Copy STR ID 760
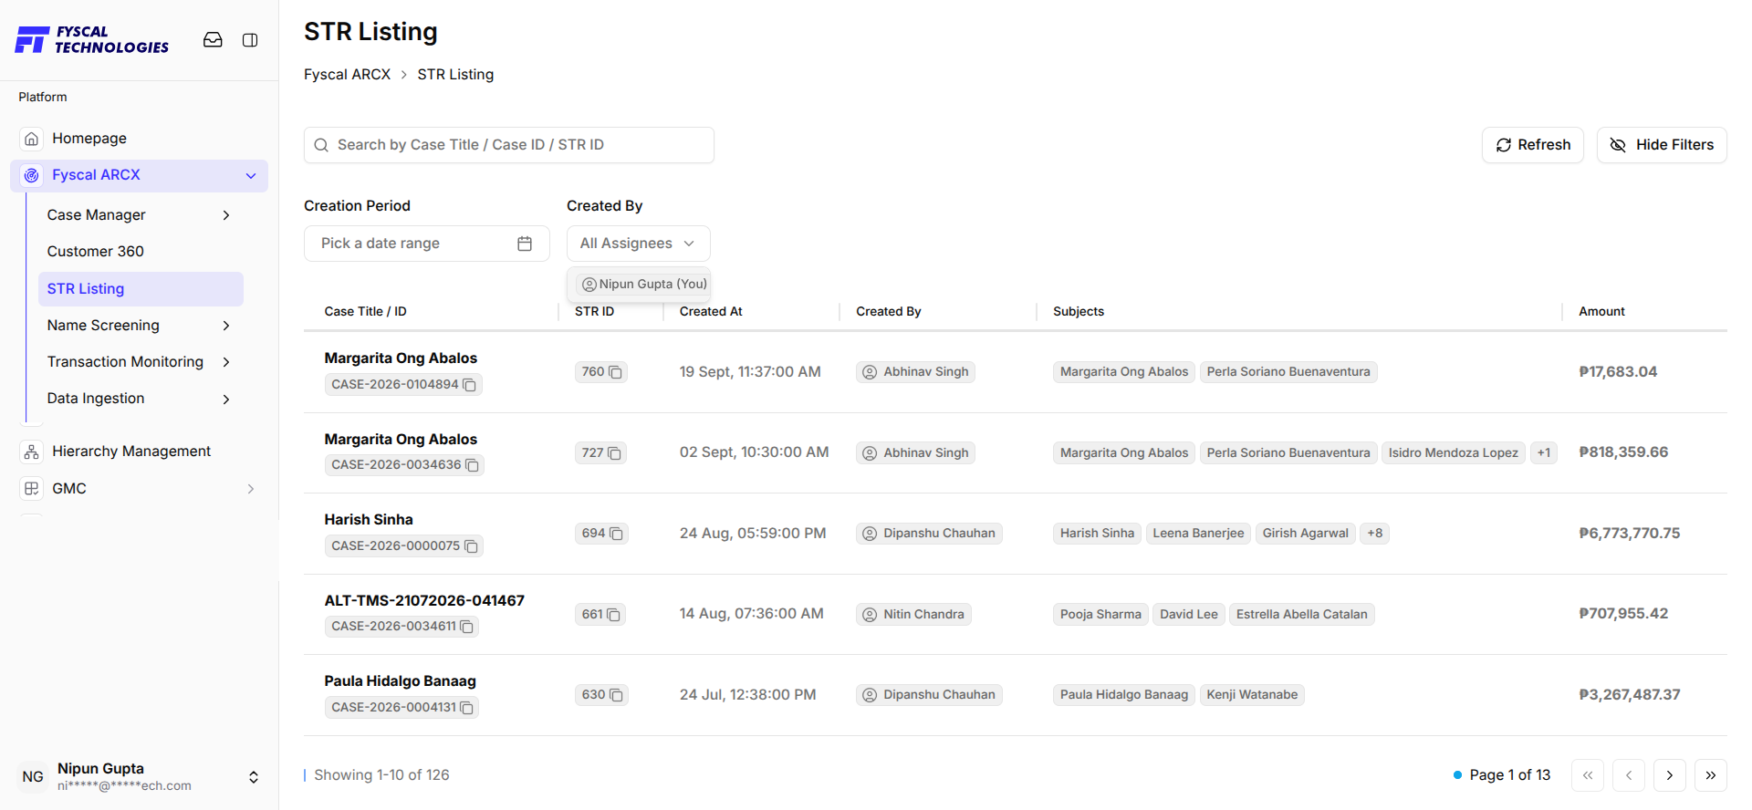Image resolution: width=1752 pixels, height=810 pixels. coord(616,372)
